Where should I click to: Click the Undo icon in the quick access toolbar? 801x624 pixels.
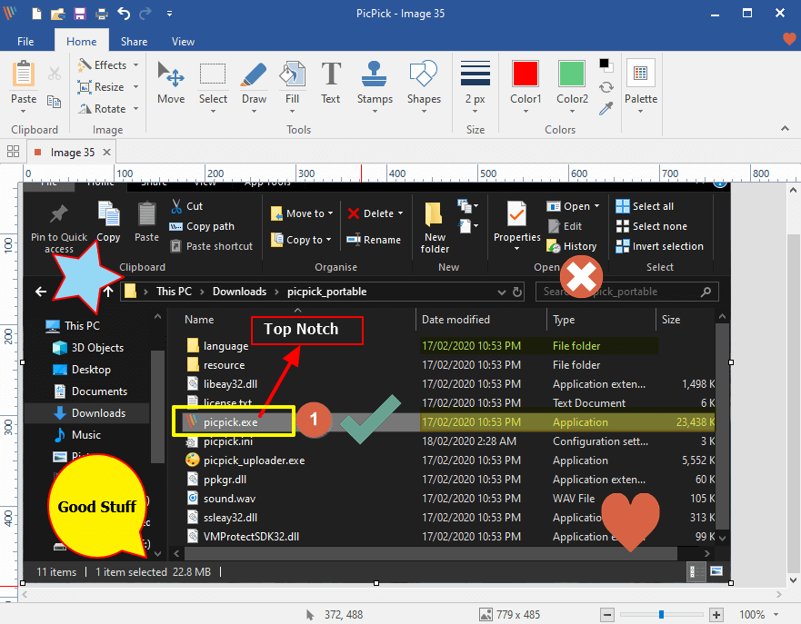coord(124,13)
